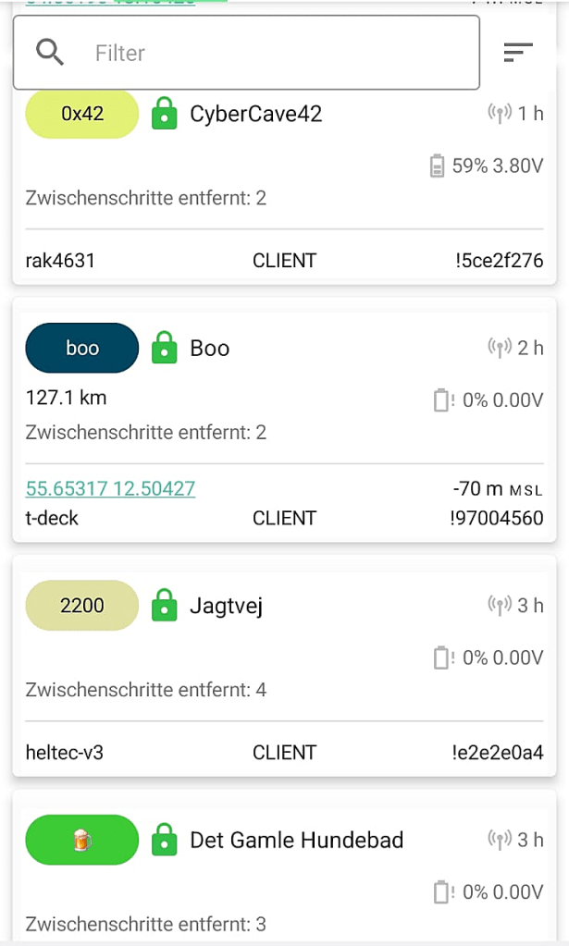Click the lock icon beside Jagtvej
The image size is (569, 946).
164,607
